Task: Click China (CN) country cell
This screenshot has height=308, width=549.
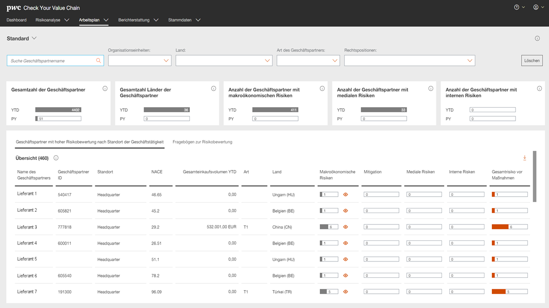Action: click(283, 227)
